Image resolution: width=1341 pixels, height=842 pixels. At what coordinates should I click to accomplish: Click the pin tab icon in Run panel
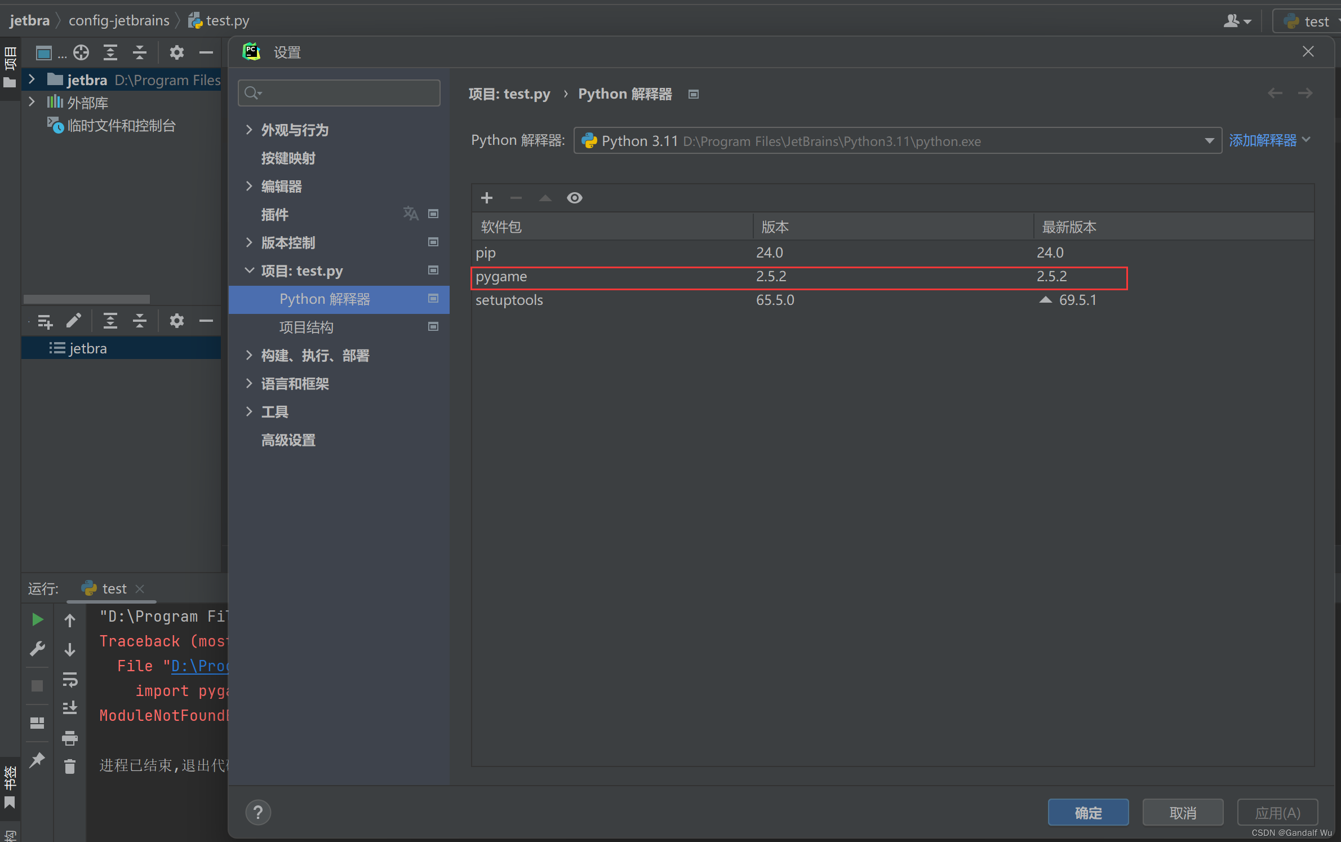tap(37, 760)
